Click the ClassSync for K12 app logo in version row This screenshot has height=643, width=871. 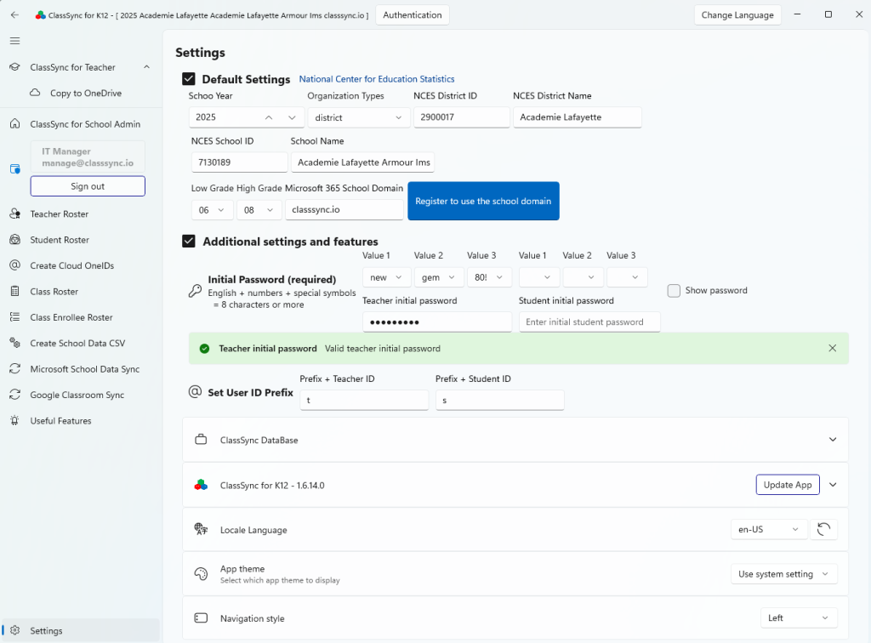[201, 485]
